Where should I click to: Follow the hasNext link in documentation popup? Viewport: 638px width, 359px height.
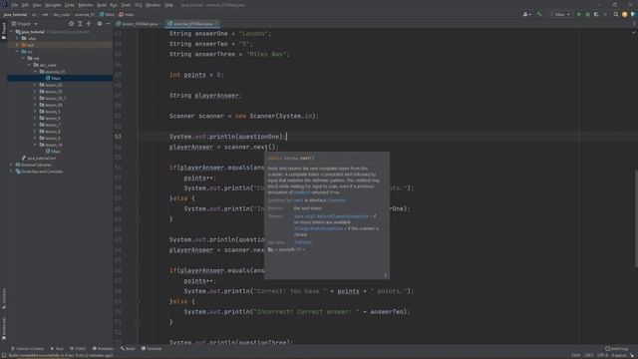tap(302, 192)
